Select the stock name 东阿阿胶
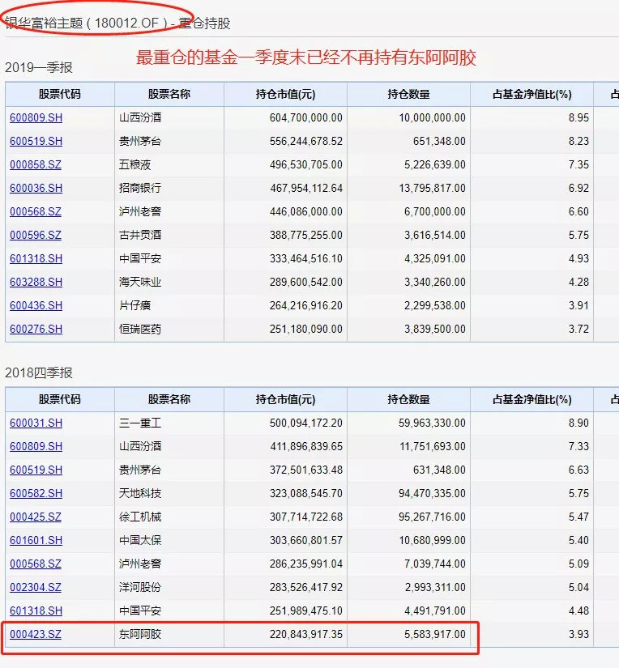Viewport: 619px width, 668px height. tap(140, 633)
